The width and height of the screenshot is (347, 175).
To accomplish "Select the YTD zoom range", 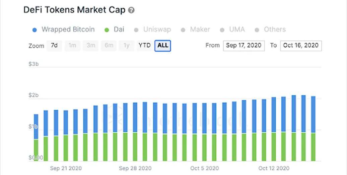I will tap(145, 46).
